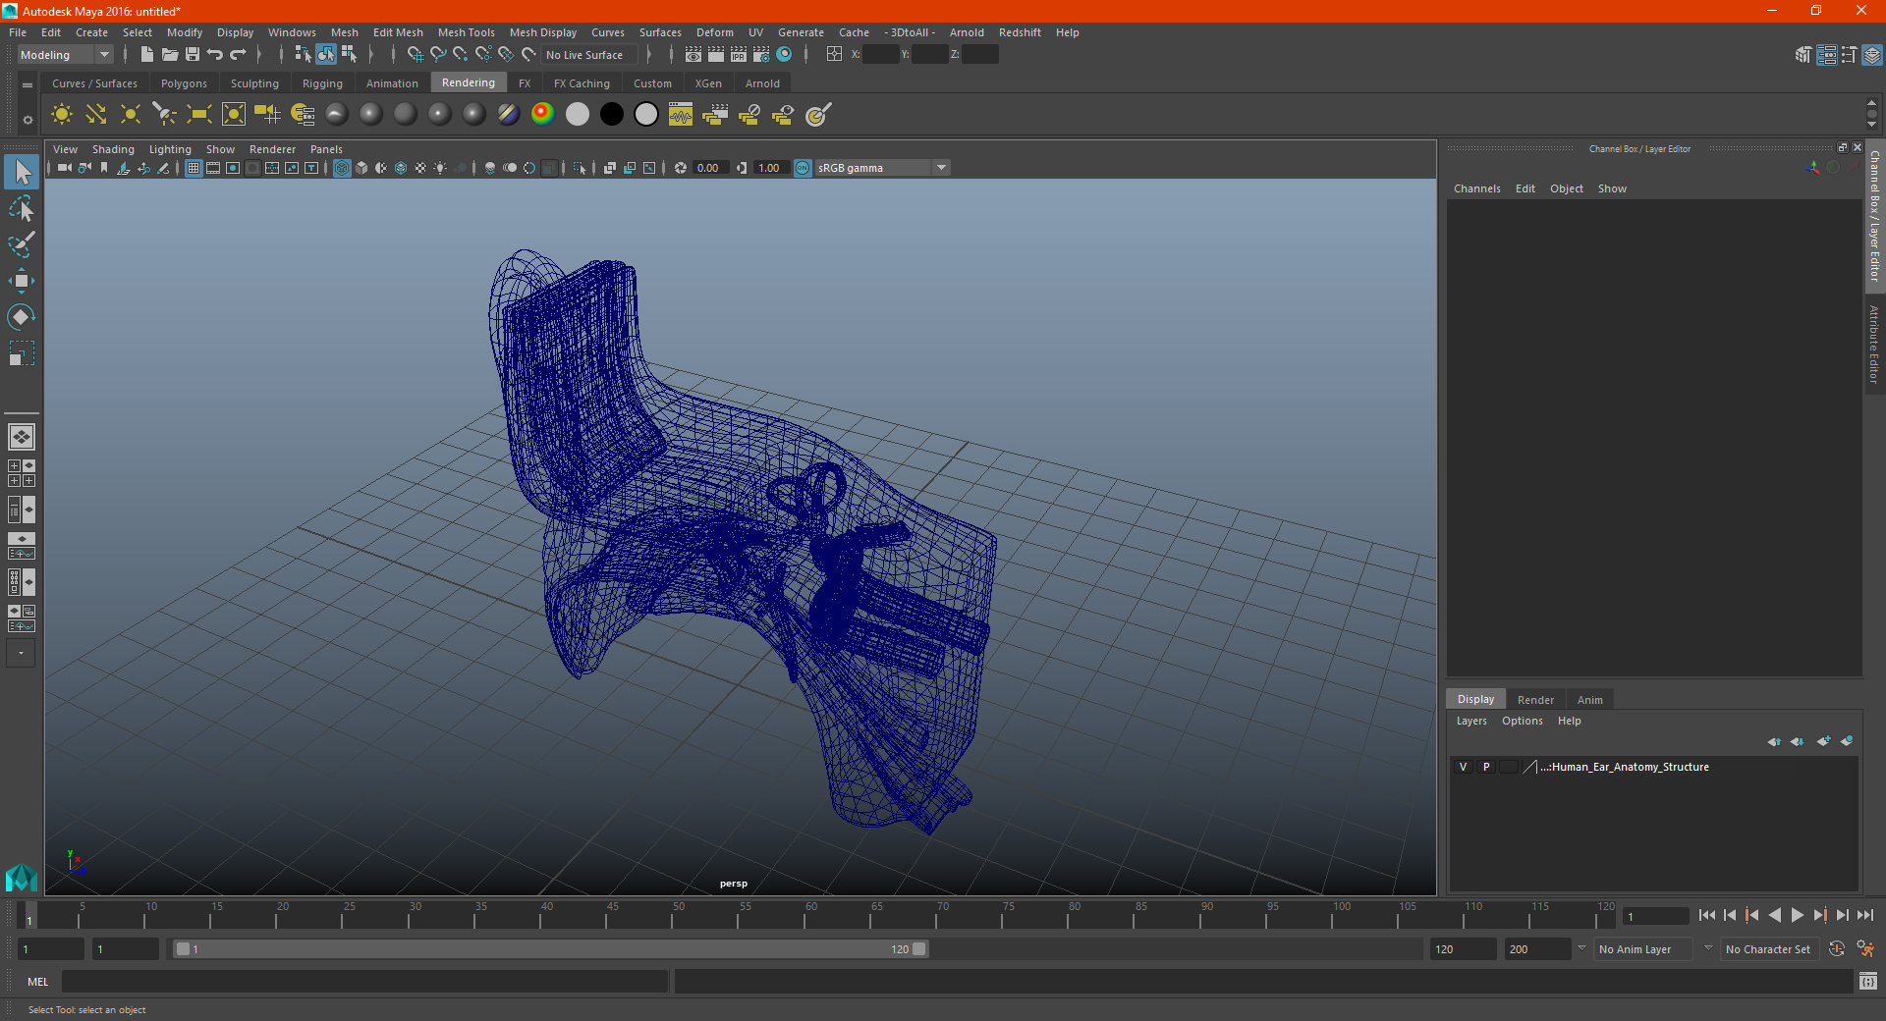The width and height of the screenshot is (1886, 1021).
Task: Open the Mesh Tools menu
Action: point(467,32)
